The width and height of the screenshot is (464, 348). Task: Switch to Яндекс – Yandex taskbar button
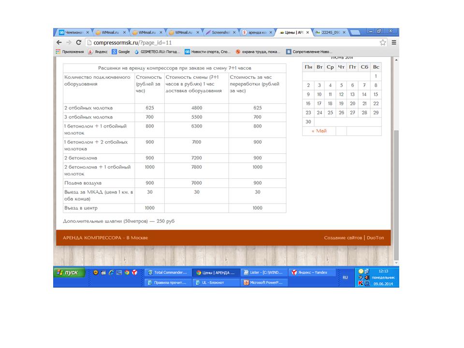pyautogui.click(x=312, y=273)
